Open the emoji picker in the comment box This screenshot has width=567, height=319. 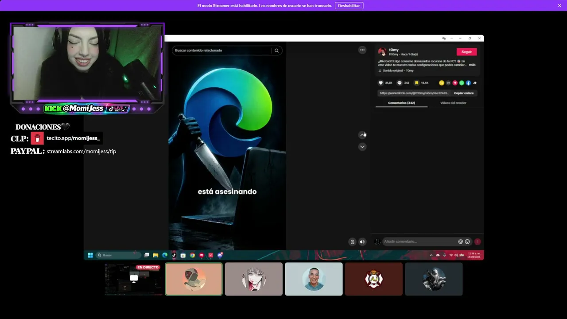(x=467, y=241)
